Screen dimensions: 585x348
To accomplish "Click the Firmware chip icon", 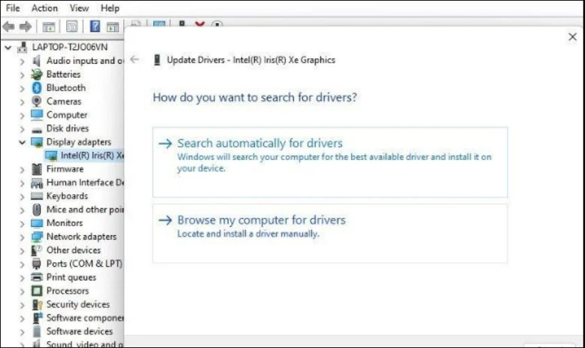I will 36,169.
